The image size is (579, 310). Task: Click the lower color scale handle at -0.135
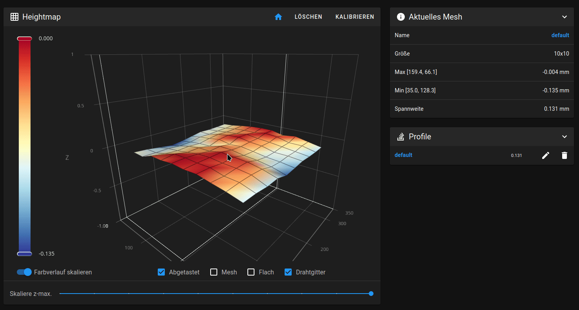point(24,254)
